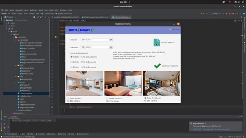Collapse the com.hotel package
Image resolution: width=246 pixels, height=138 pixels.
14,37
